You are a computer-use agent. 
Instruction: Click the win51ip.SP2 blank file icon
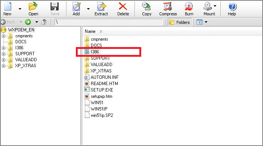(87, 115)
